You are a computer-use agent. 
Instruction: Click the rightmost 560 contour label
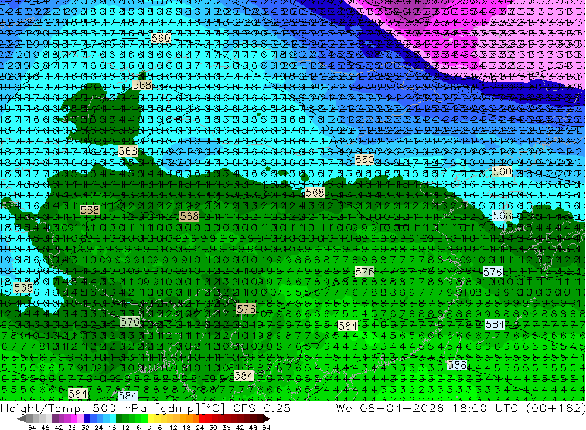coord(502,172)
